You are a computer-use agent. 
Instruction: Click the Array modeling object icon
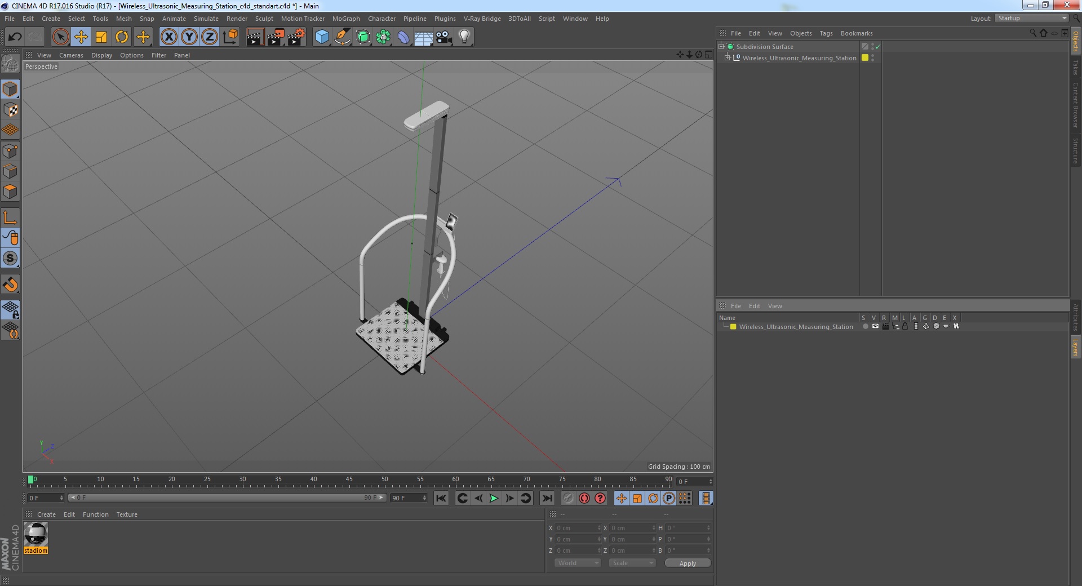coord(383,37)
